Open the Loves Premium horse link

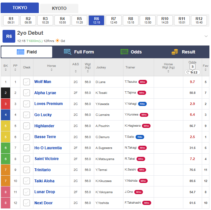pos(49,104)
